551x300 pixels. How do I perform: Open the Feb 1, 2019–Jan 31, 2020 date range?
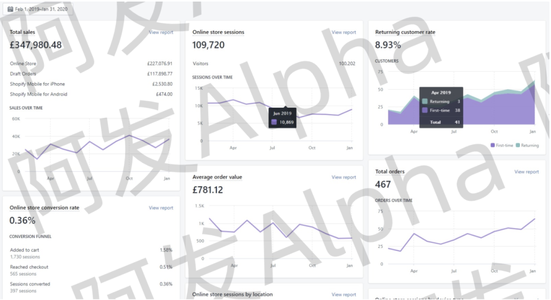tap(40, 9)
